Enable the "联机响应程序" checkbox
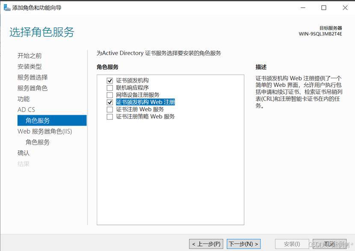The image size is (355, 251). coord(110,88)
